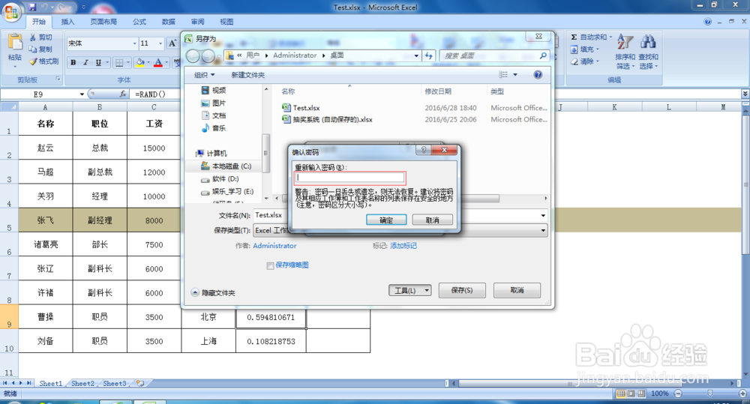Tick the save thumbnail checkbox
Viewport: 750px width, 404px height.
[x=270, y=266]
